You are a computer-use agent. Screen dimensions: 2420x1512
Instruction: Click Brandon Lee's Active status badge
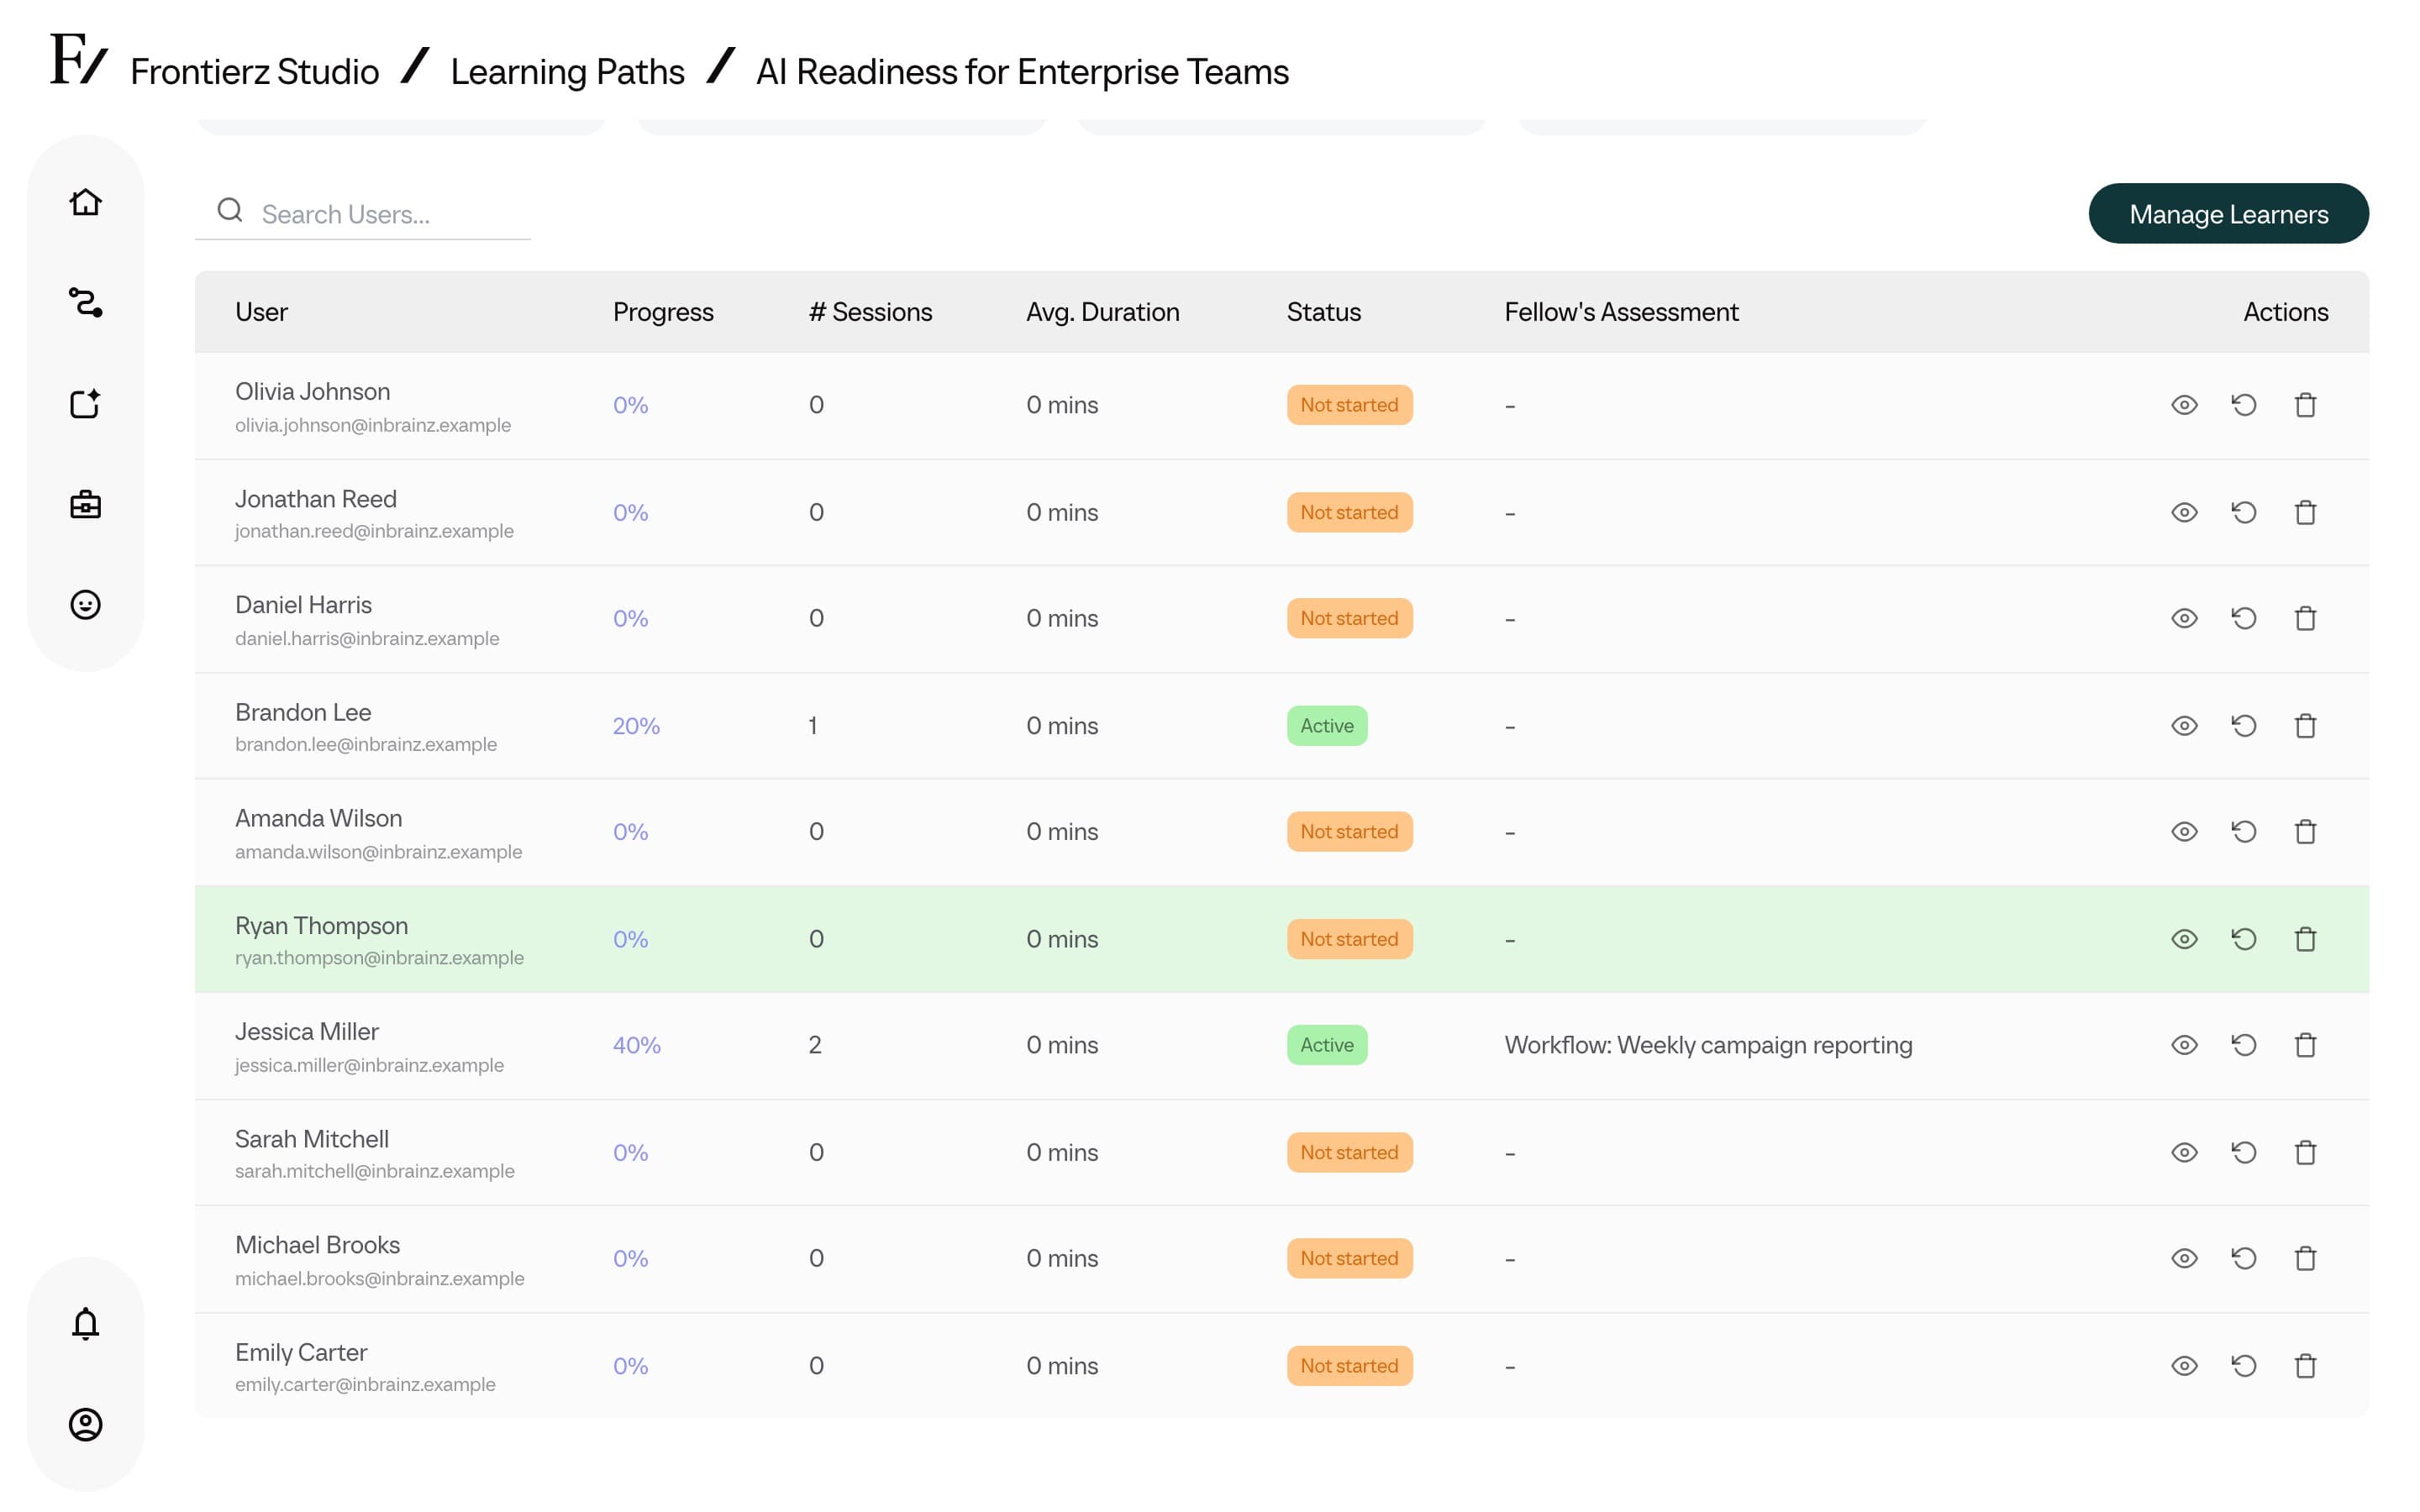[x=1327, y=725]
